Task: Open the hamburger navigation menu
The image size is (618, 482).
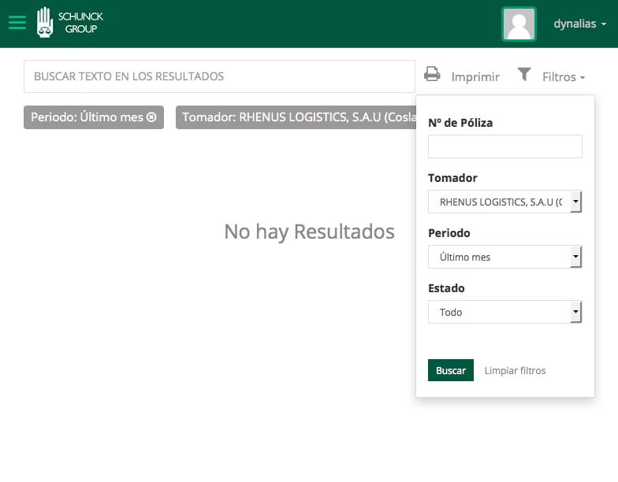Action: 17,23
